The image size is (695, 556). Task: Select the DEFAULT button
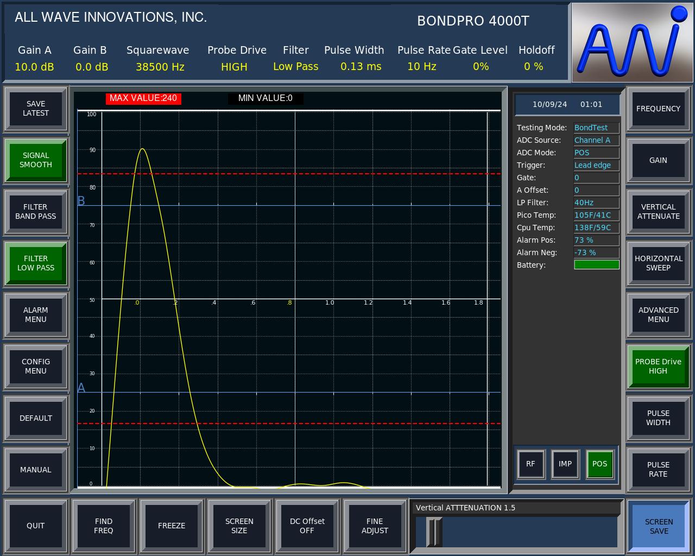click(36, 418)
